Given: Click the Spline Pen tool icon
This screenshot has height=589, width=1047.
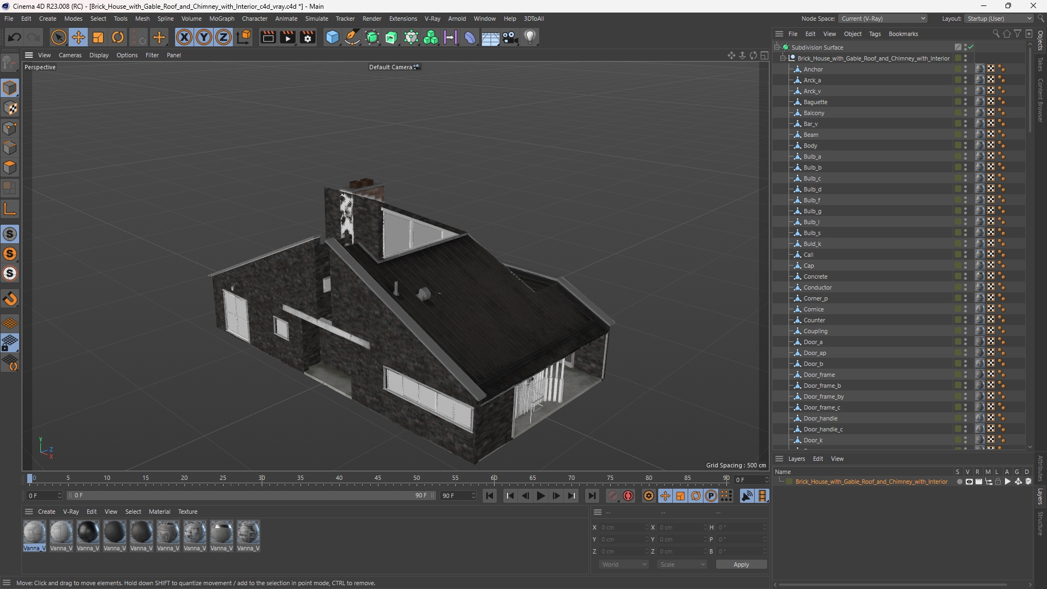Looking at the screenshot, I should (352, 38).
